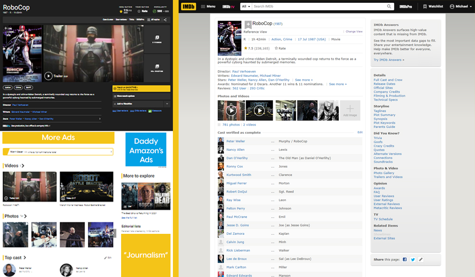The height and width of the screenshot is (277, 475).
Task: Play the first video in Photos and Videos
Action: point(231,111)
